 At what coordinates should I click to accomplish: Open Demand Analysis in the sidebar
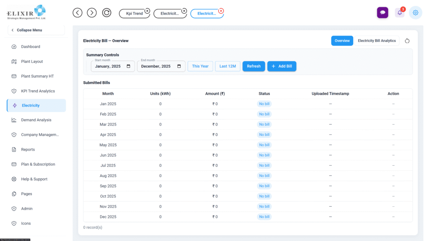click(36, 120)
